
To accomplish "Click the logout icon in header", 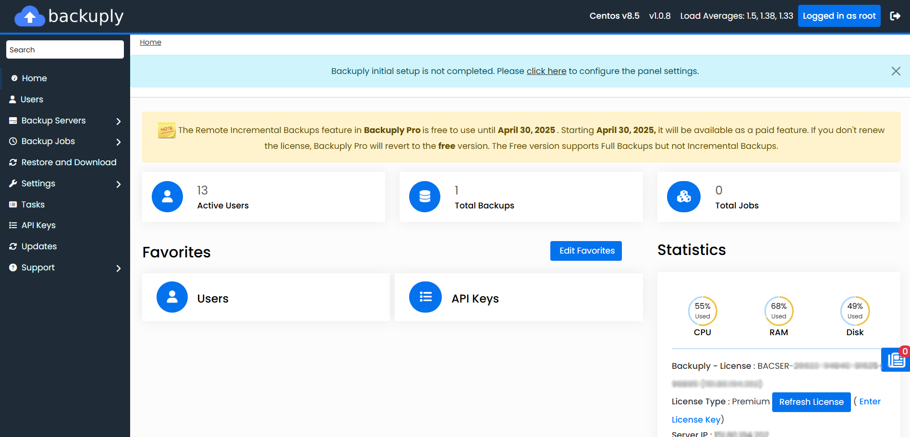I will 895,16.
